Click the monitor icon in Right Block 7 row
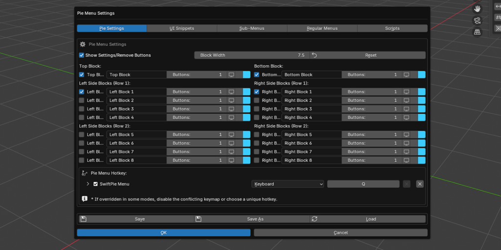This screenshot has width=501, height=250. [x=407, y=152]
